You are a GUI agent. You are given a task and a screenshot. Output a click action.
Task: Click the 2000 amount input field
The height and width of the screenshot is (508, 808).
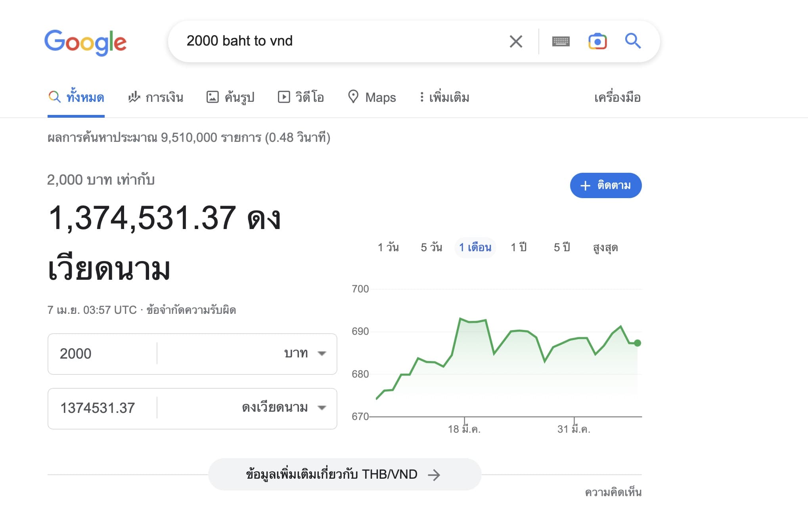point(102,353)
